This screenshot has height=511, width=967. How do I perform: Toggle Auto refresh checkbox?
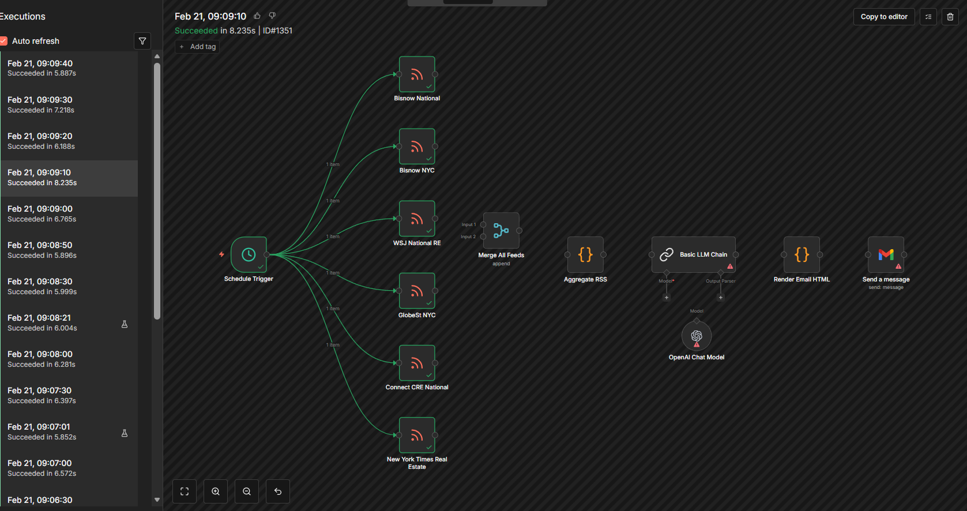[x=3, y=41]
